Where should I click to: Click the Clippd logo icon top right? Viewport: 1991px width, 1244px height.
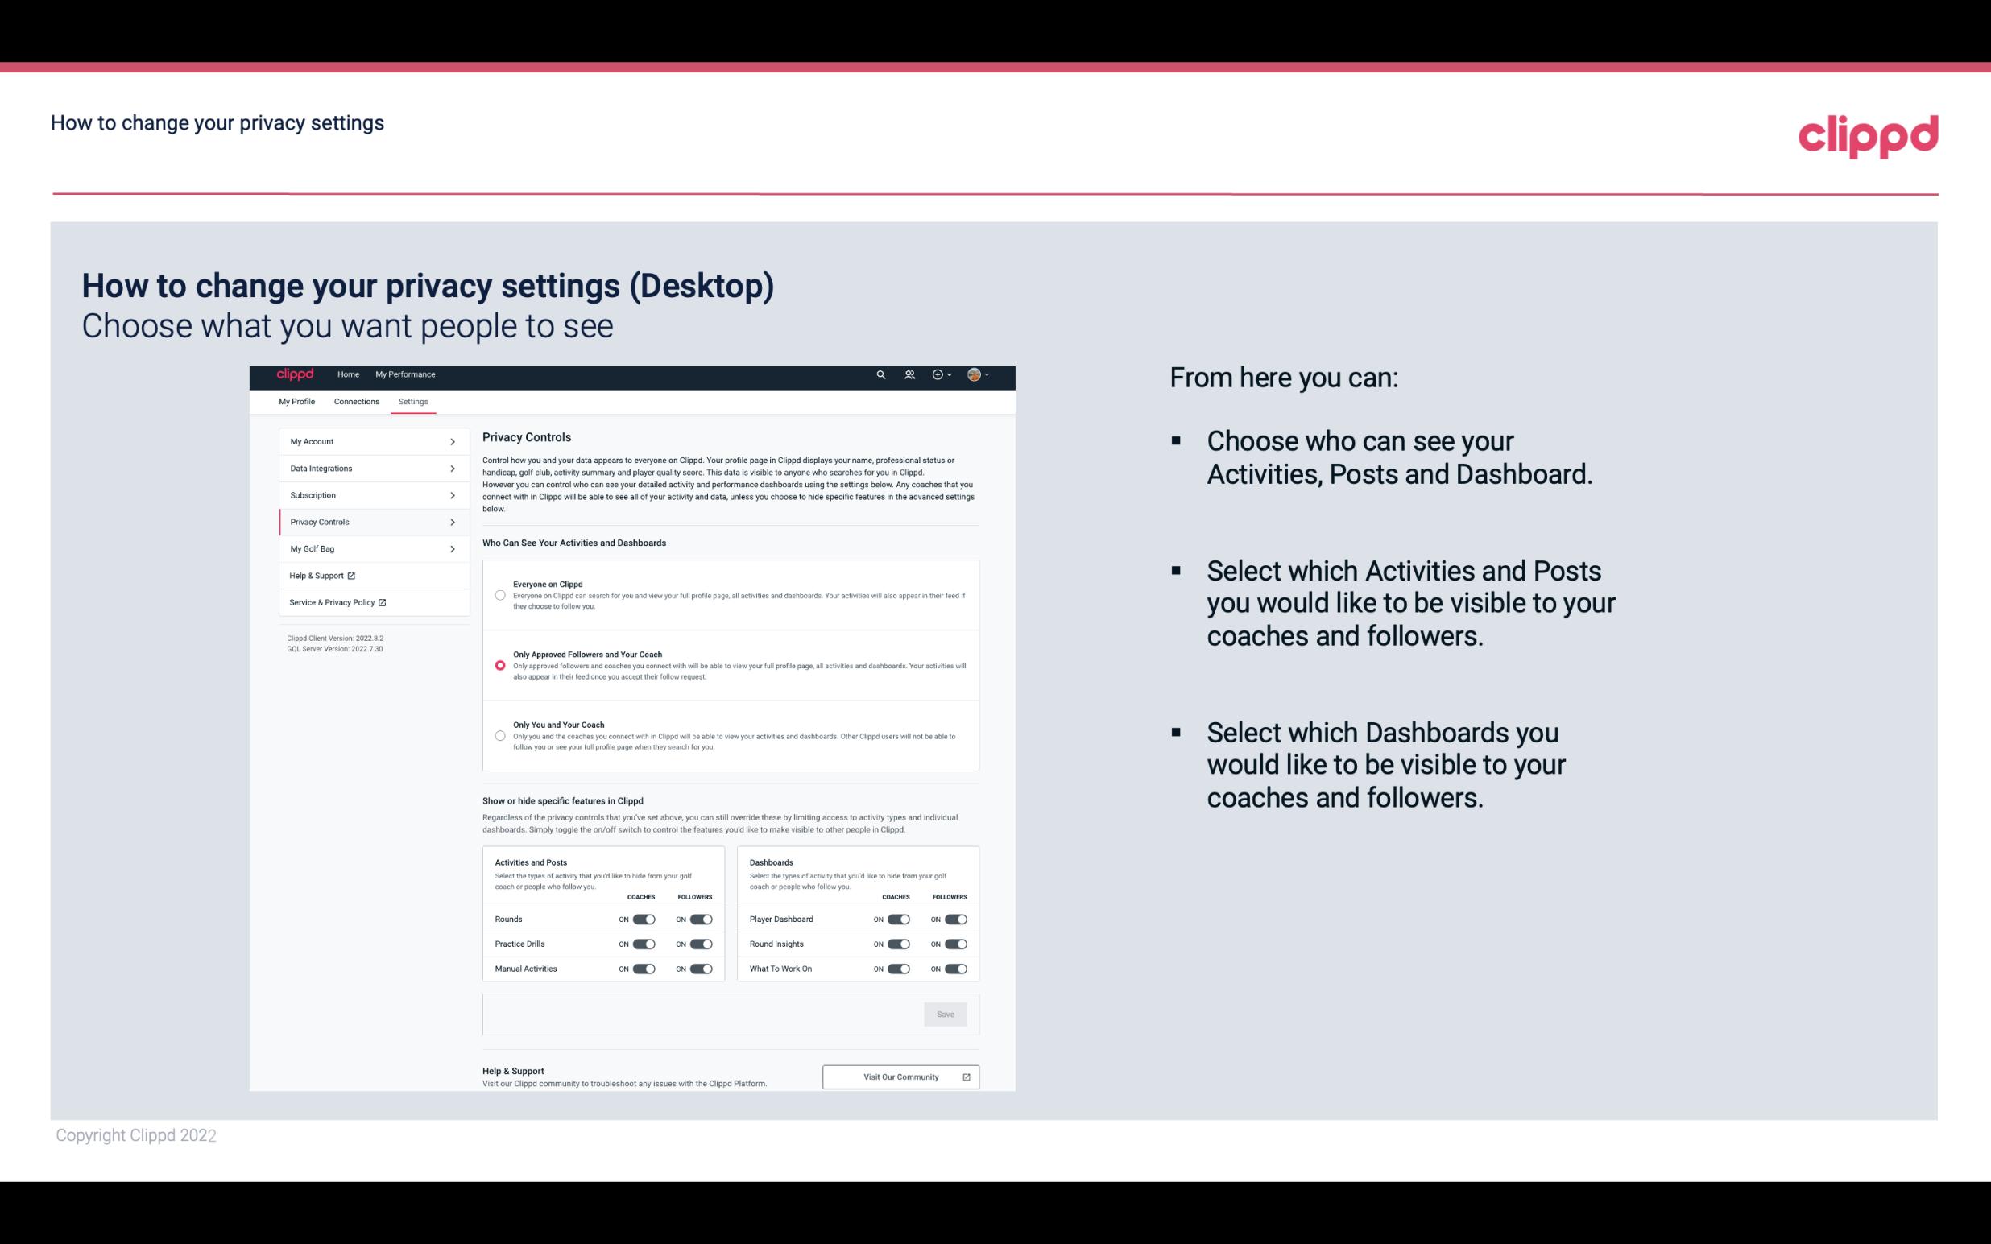(1868, 136)
